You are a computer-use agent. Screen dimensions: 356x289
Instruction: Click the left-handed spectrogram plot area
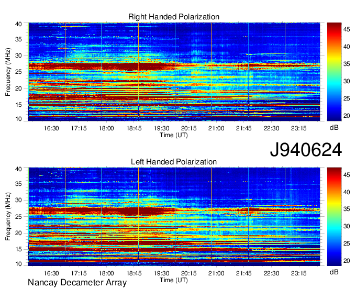(174, 217)
